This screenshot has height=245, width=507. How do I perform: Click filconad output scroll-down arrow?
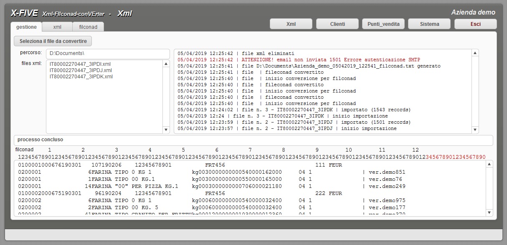[489, 212]
